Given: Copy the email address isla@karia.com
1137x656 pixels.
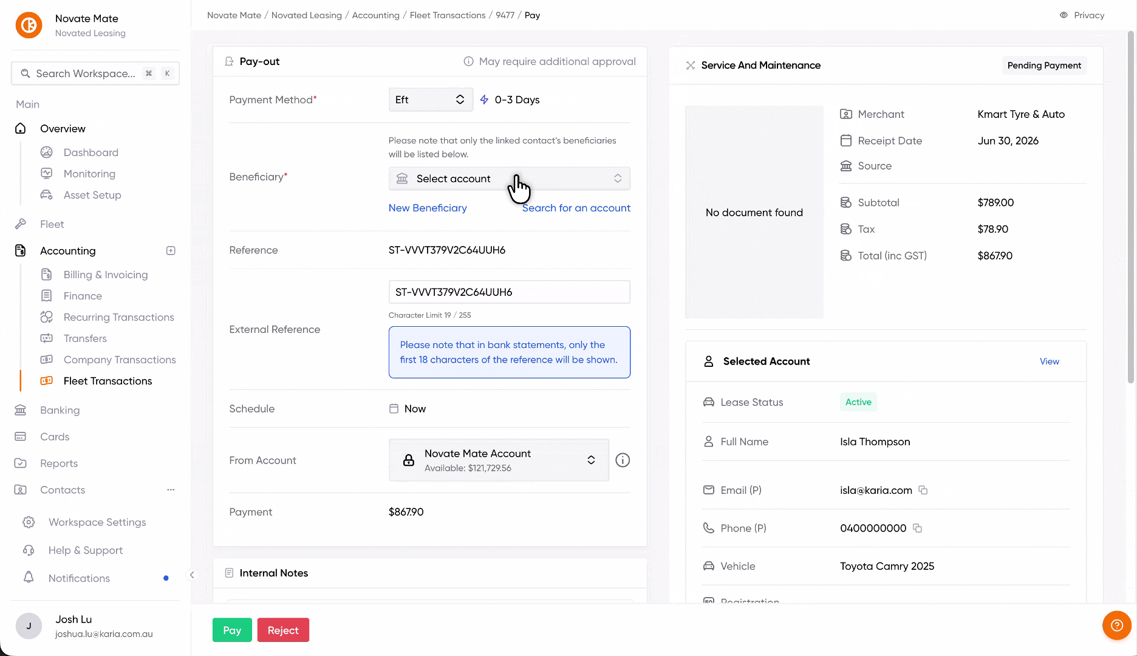Looking at the screenshot, I should tap(923, 490).
